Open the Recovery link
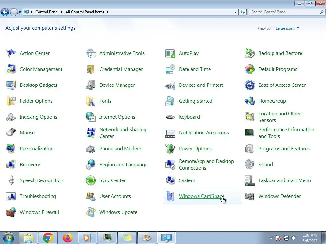This screenshot has width=326, height=244. click(x=30, y=165)
